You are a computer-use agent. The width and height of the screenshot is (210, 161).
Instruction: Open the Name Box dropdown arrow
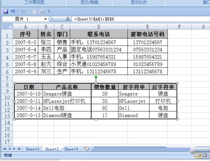point(45,19)
